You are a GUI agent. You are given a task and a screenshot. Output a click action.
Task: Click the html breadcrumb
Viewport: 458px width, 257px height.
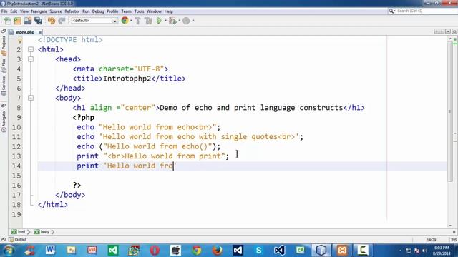click(19, 232)
